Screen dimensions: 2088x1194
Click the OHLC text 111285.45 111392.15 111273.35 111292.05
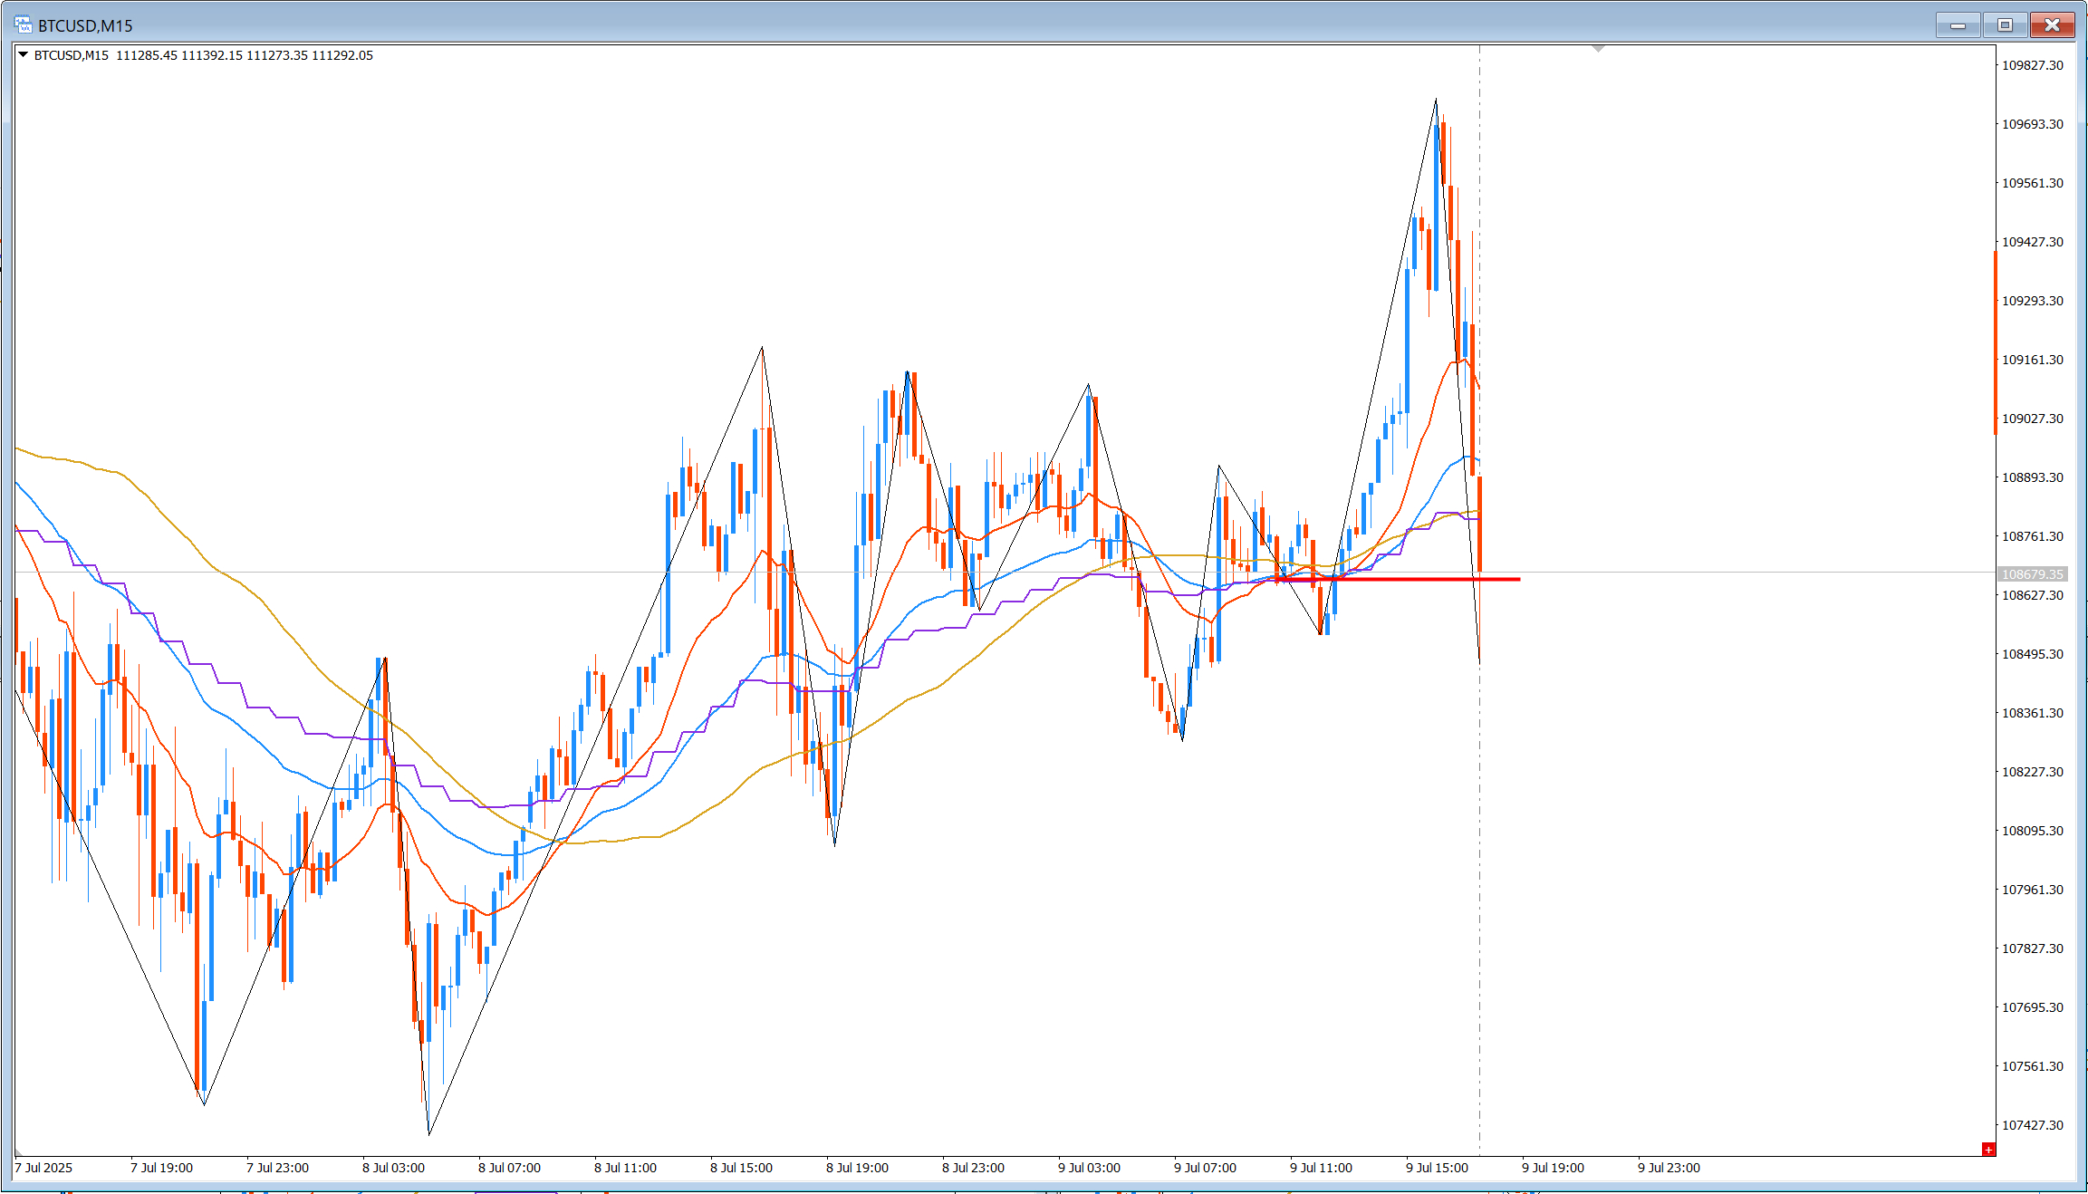tap(245, 55)
